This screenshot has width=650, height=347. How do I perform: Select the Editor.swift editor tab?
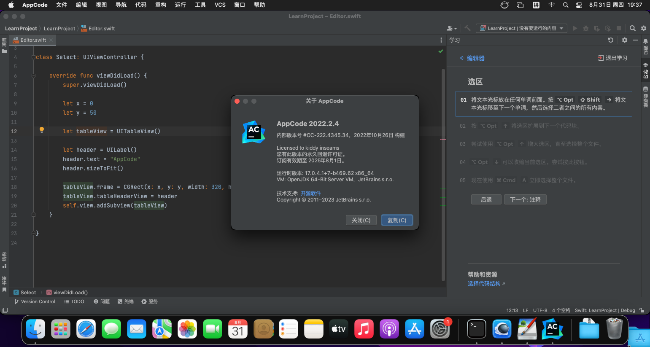[x=33, y=40]
